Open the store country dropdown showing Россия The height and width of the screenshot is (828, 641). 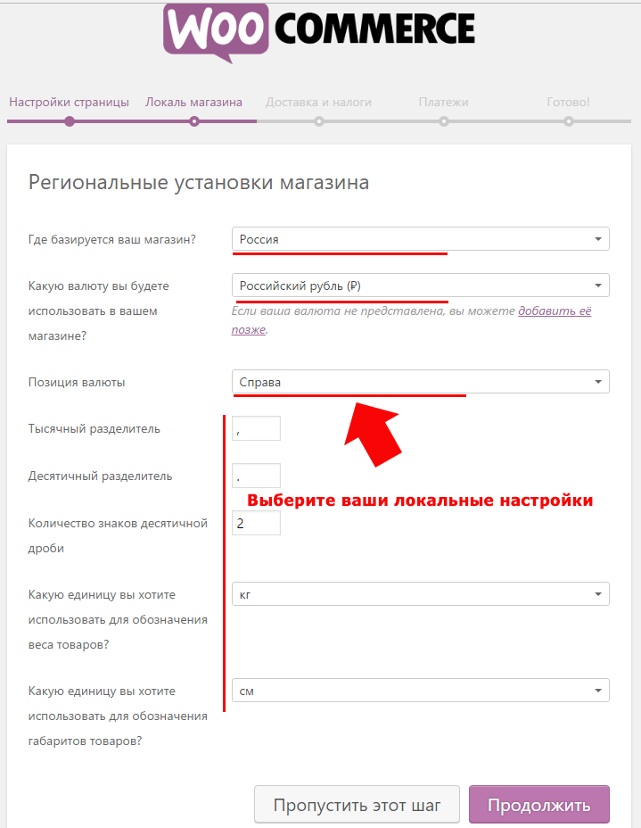(x=421, y=239)
